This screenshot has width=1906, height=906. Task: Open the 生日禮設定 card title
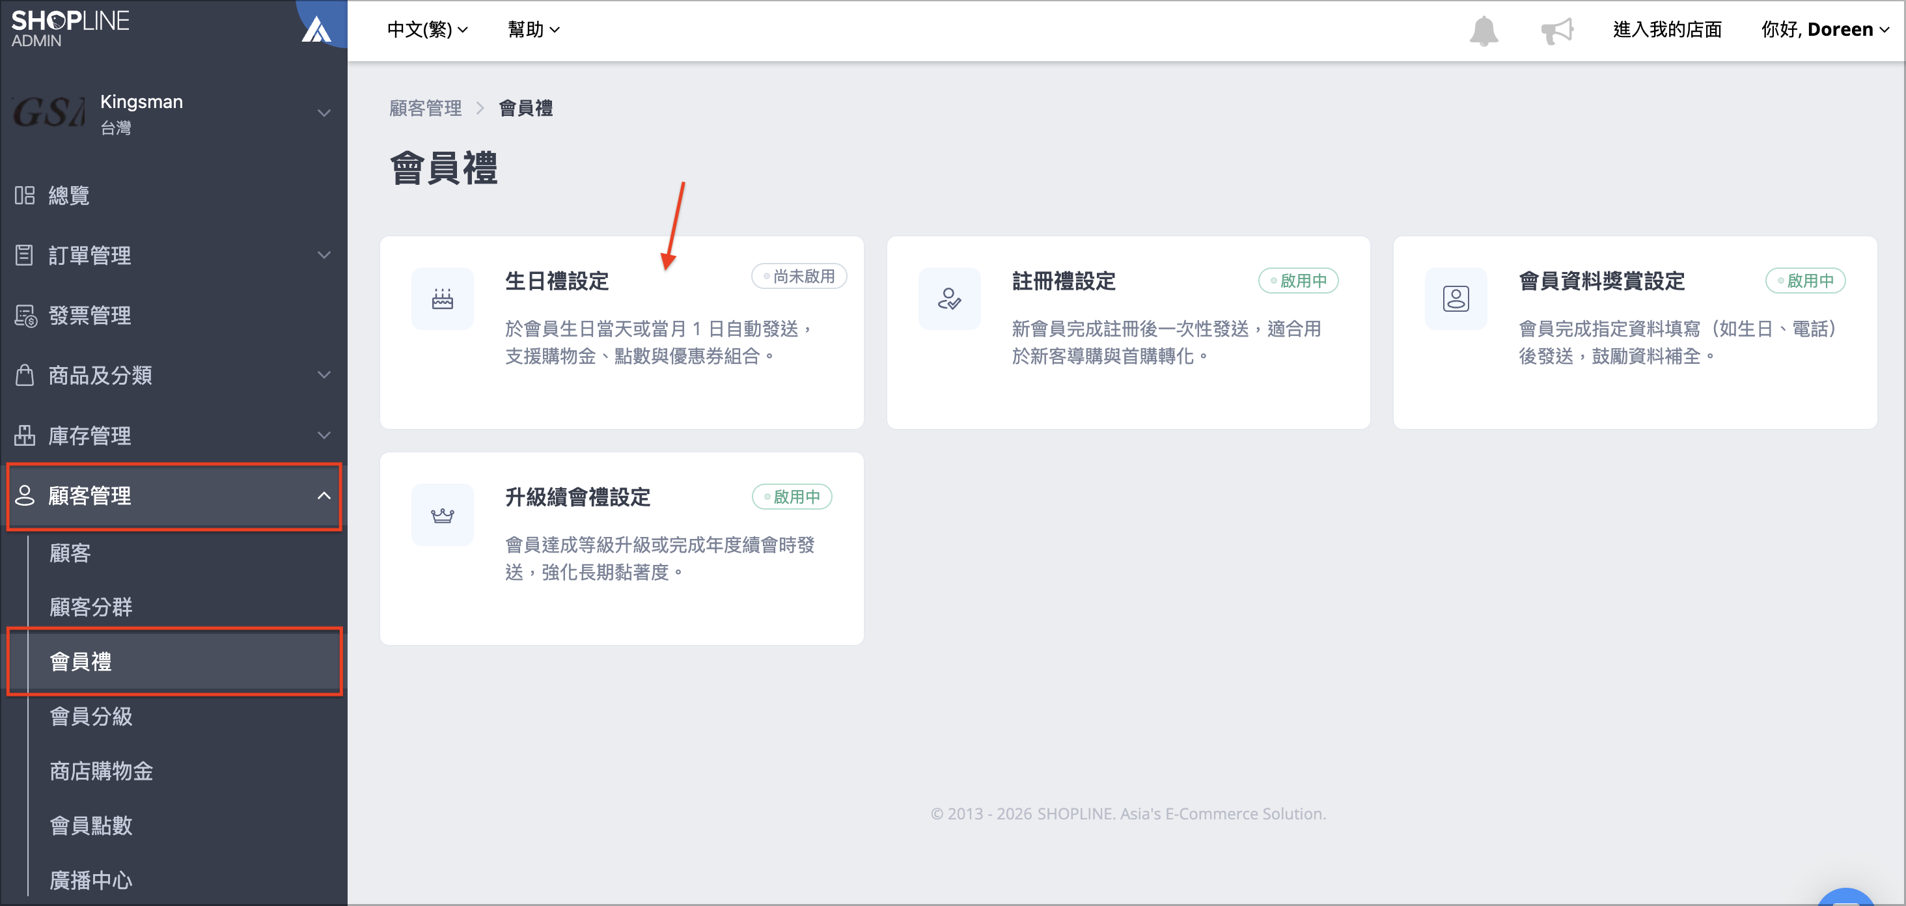[557, 281]
